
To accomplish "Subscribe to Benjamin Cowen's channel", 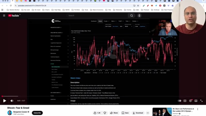I will 37,113.
